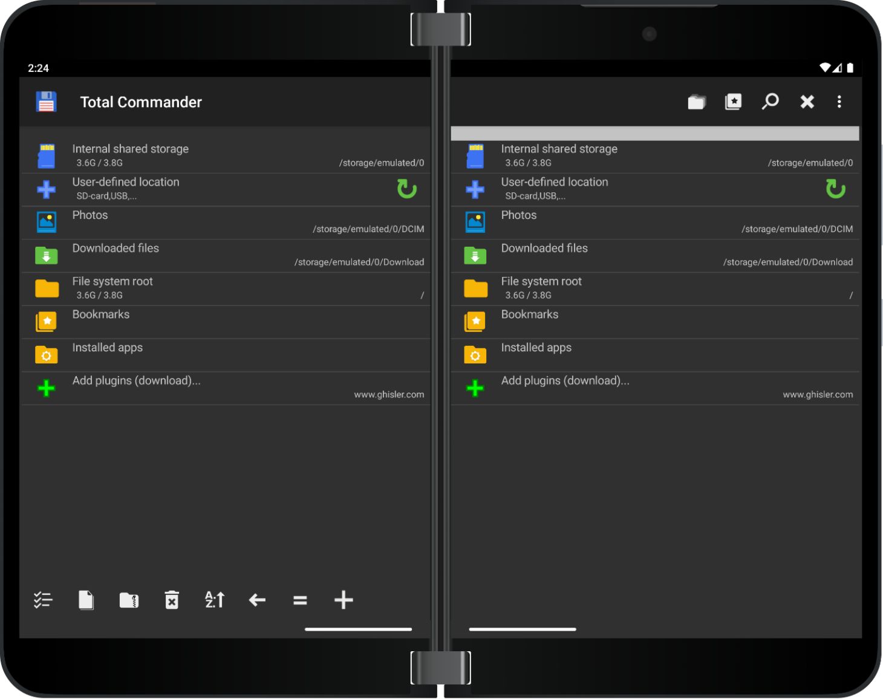Screen dimensions: 883x699
Task: Tap Installed apps gear folder icon, left panel
Action: [x=47, y=354]
